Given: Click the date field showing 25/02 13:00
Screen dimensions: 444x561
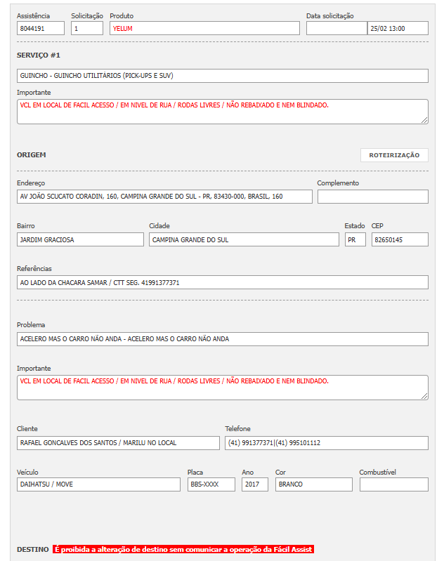Looking at the screenshot, I should tap(398, 28).
